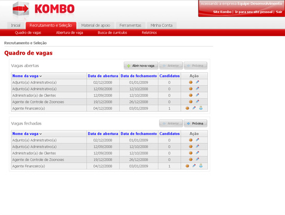
Task: Click the orange icon for Administrador(a) de Clientes in Vagas fechadas
Action: 191,153
